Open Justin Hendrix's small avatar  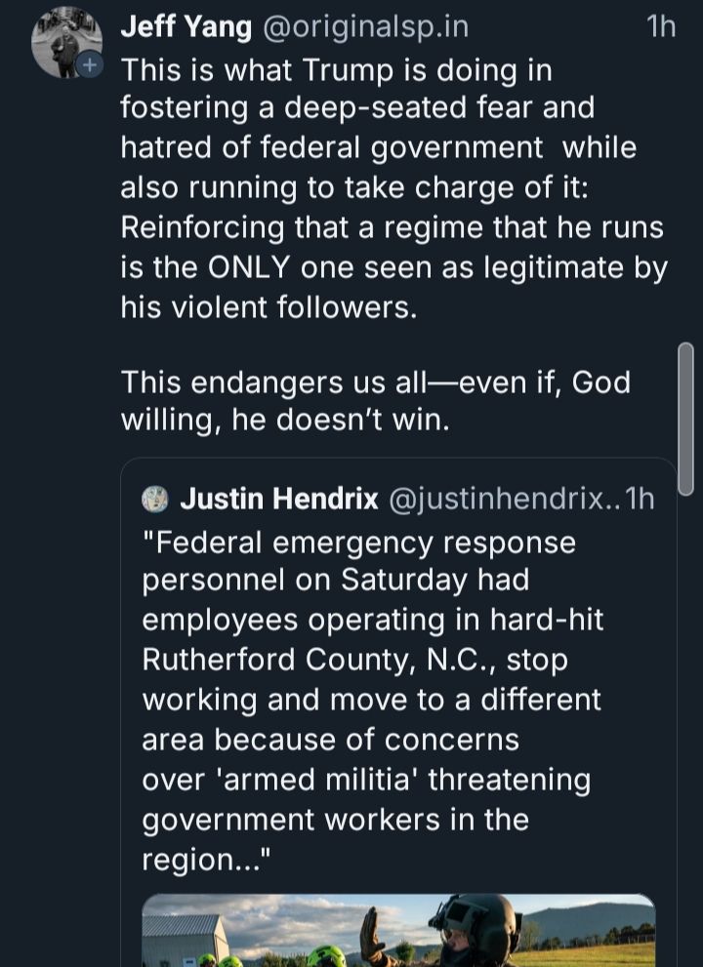pos(155,499)
